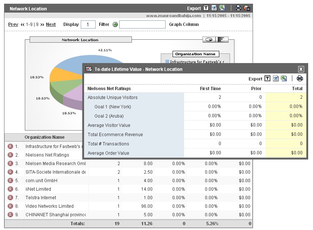This screenshot has width=313, height=230.
Task: Click Infrastructure for Fastweb's legend color swatch
Action: point(167,62)
